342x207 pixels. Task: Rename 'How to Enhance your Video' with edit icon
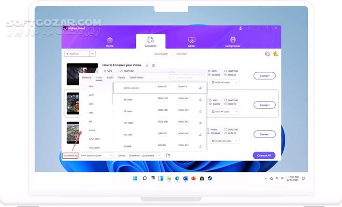pos(147,65)
